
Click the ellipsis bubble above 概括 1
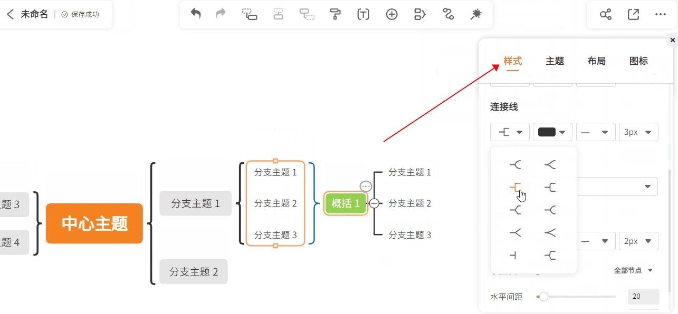coord(366,187)
